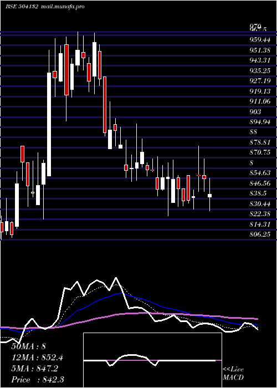Select the 838.5 price level label
Viewport: 277px width, 388px height.
point(258,193)
